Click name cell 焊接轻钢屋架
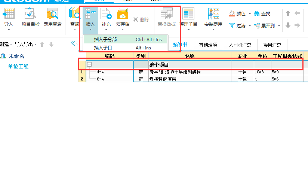Screen dimensions: 308x174 coord(190,79)
